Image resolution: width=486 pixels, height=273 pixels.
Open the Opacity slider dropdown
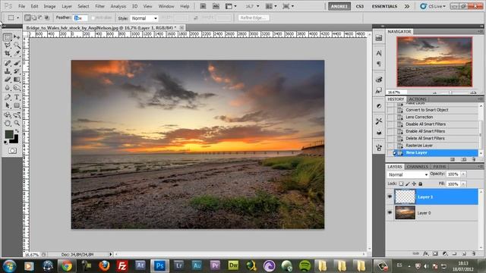point(463,174)
